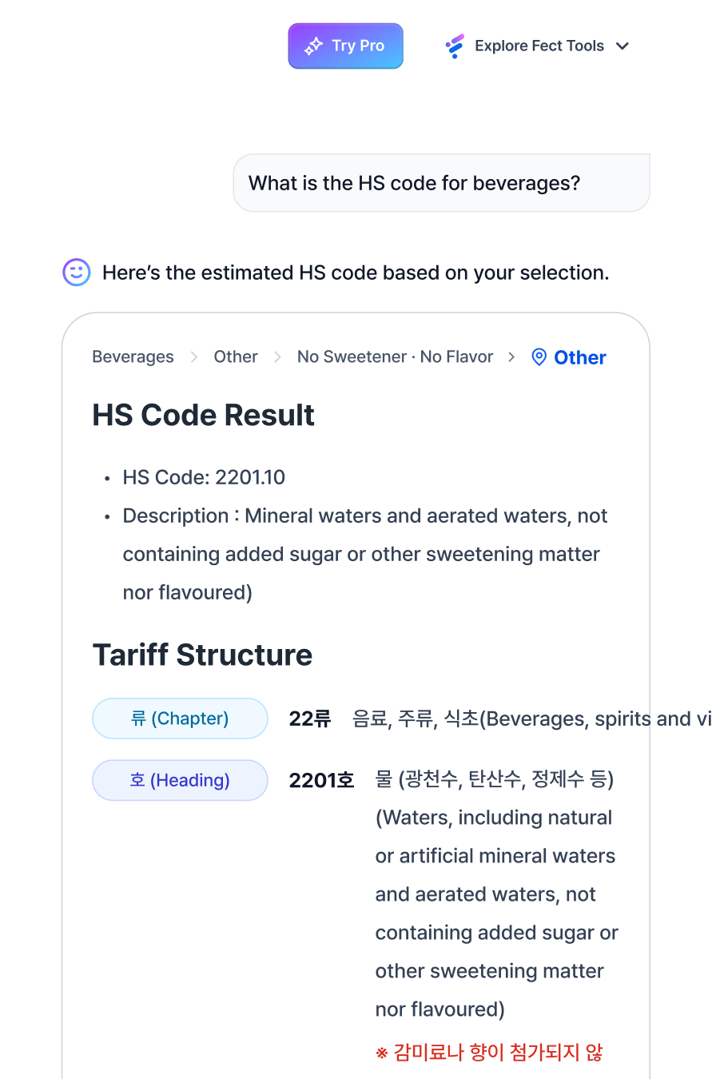The width and height of the screenshot is (716, 1079).
Task: Click the sparkle icon on Try Pro
Action: pyautogui.click(x=313, y=46)
